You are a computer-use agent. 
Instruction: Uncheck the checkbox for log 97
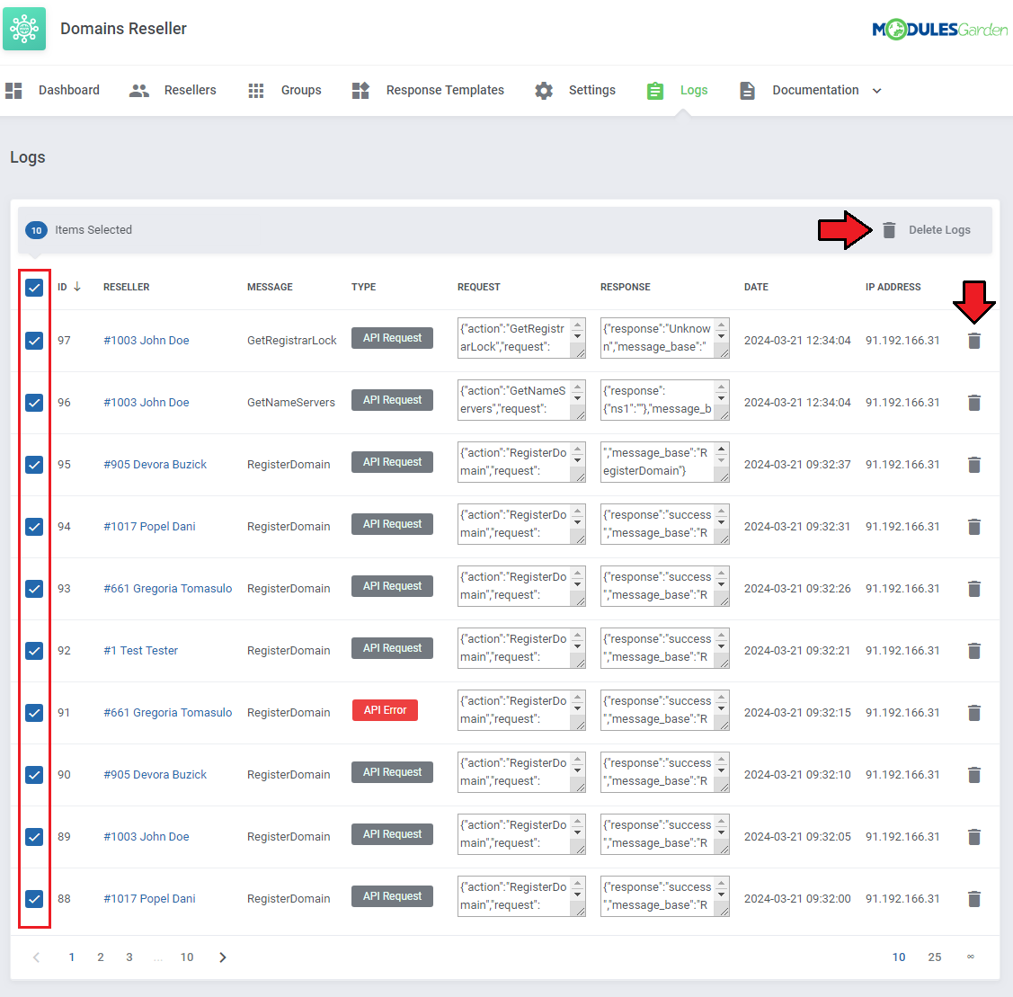click(x=34, y=341)
